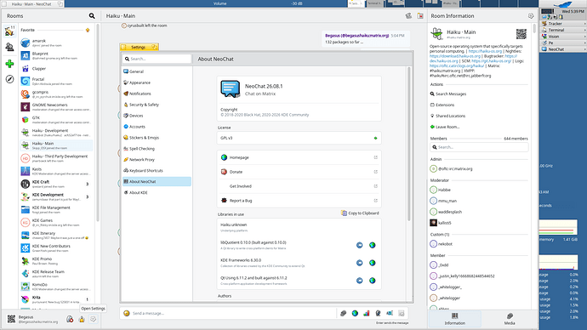
Task: Click the Get Involved link
Action: [299, 186]
